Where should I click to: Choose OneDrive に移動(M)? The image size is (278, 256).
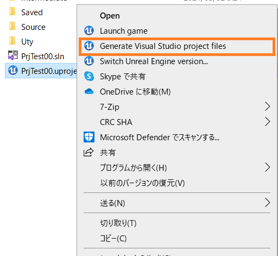(x=135, y=92)
